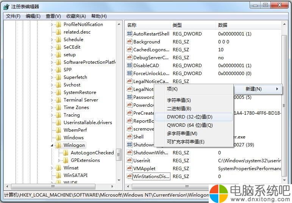The width and height of the screenshot is (292, 203).
Task: Open the 收藏夹(A) menu
Action: point(76,16)
